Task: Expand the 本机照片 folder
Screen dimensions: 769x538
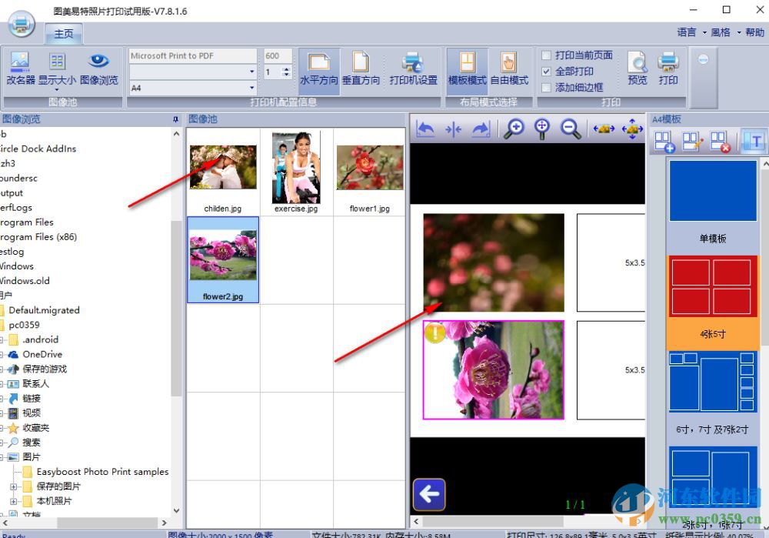Action: (13, 502)
